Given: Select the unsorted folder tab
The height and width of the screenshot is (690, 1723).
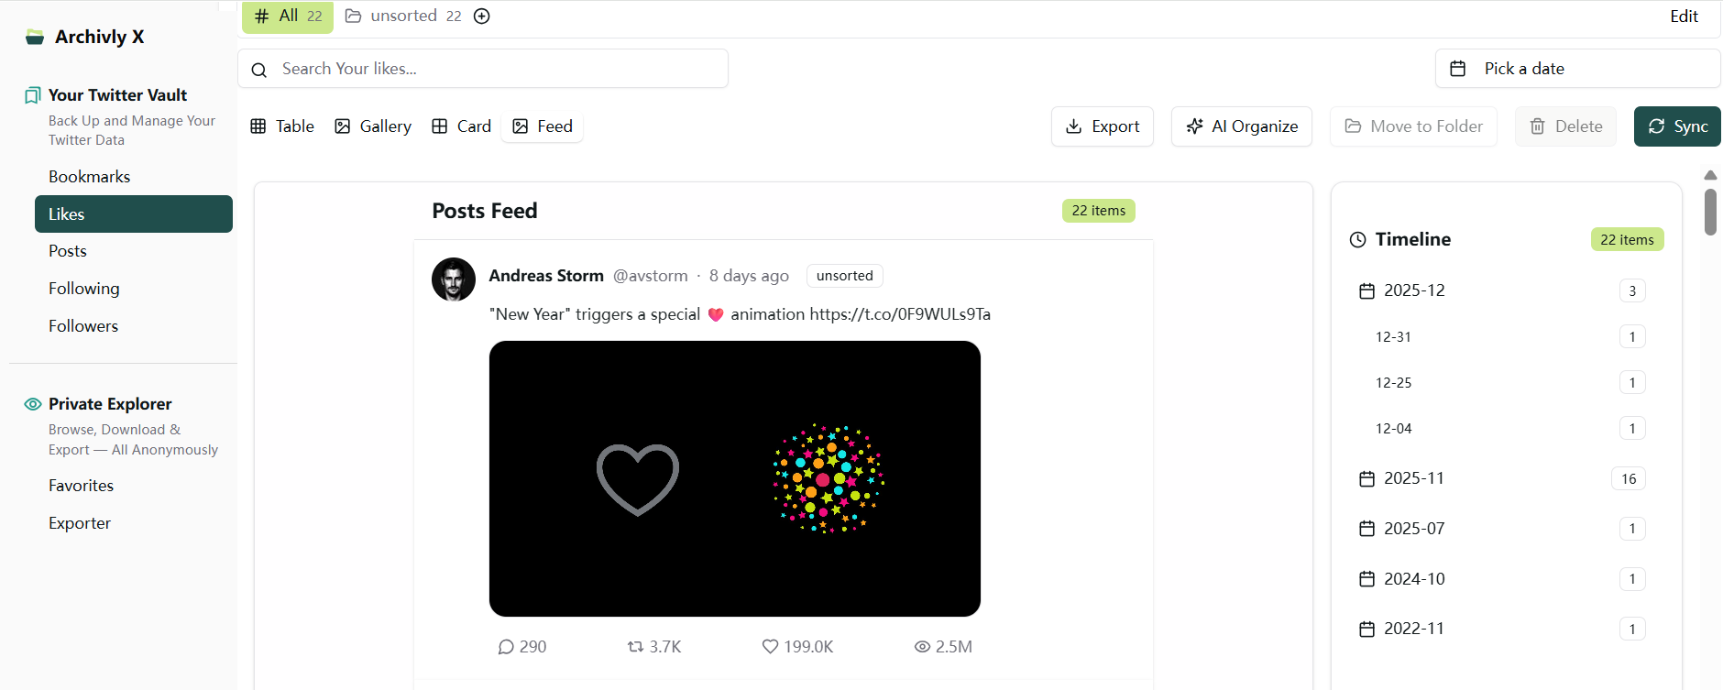Looking at the screenshot, I should 403,16.
